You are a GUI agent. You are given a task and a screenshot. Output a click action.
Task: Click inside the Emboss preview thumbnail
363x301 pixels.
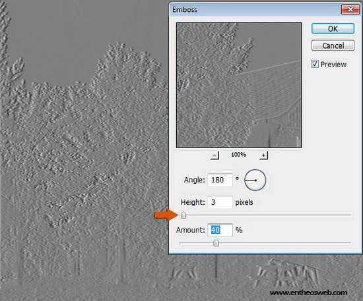click(x=239, y=85)
